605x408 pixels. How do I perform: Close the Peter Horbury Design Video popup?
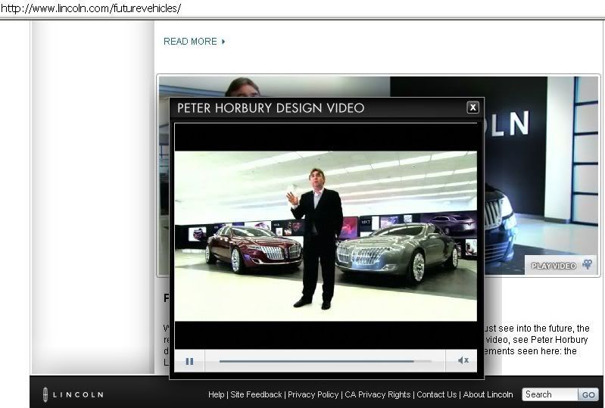472,107
